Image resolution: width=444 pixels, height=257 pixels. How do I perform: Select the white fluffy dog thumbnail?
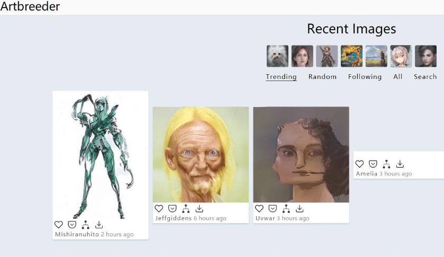[277, 56]
